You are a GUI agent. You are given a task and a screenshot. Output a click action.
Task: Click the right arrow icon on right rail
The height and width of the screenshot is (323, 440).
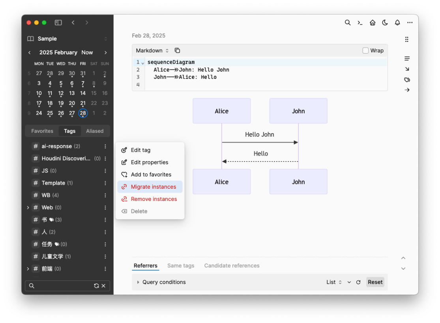tap(407, 90)
